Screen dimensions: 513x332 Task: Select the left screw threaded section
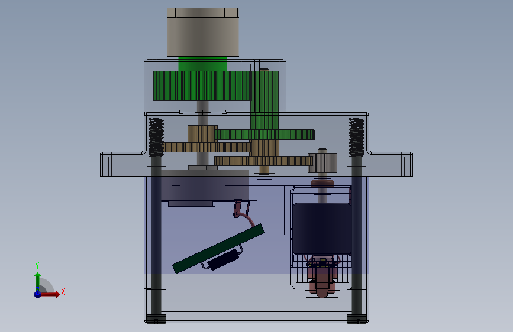coord(156,137)
